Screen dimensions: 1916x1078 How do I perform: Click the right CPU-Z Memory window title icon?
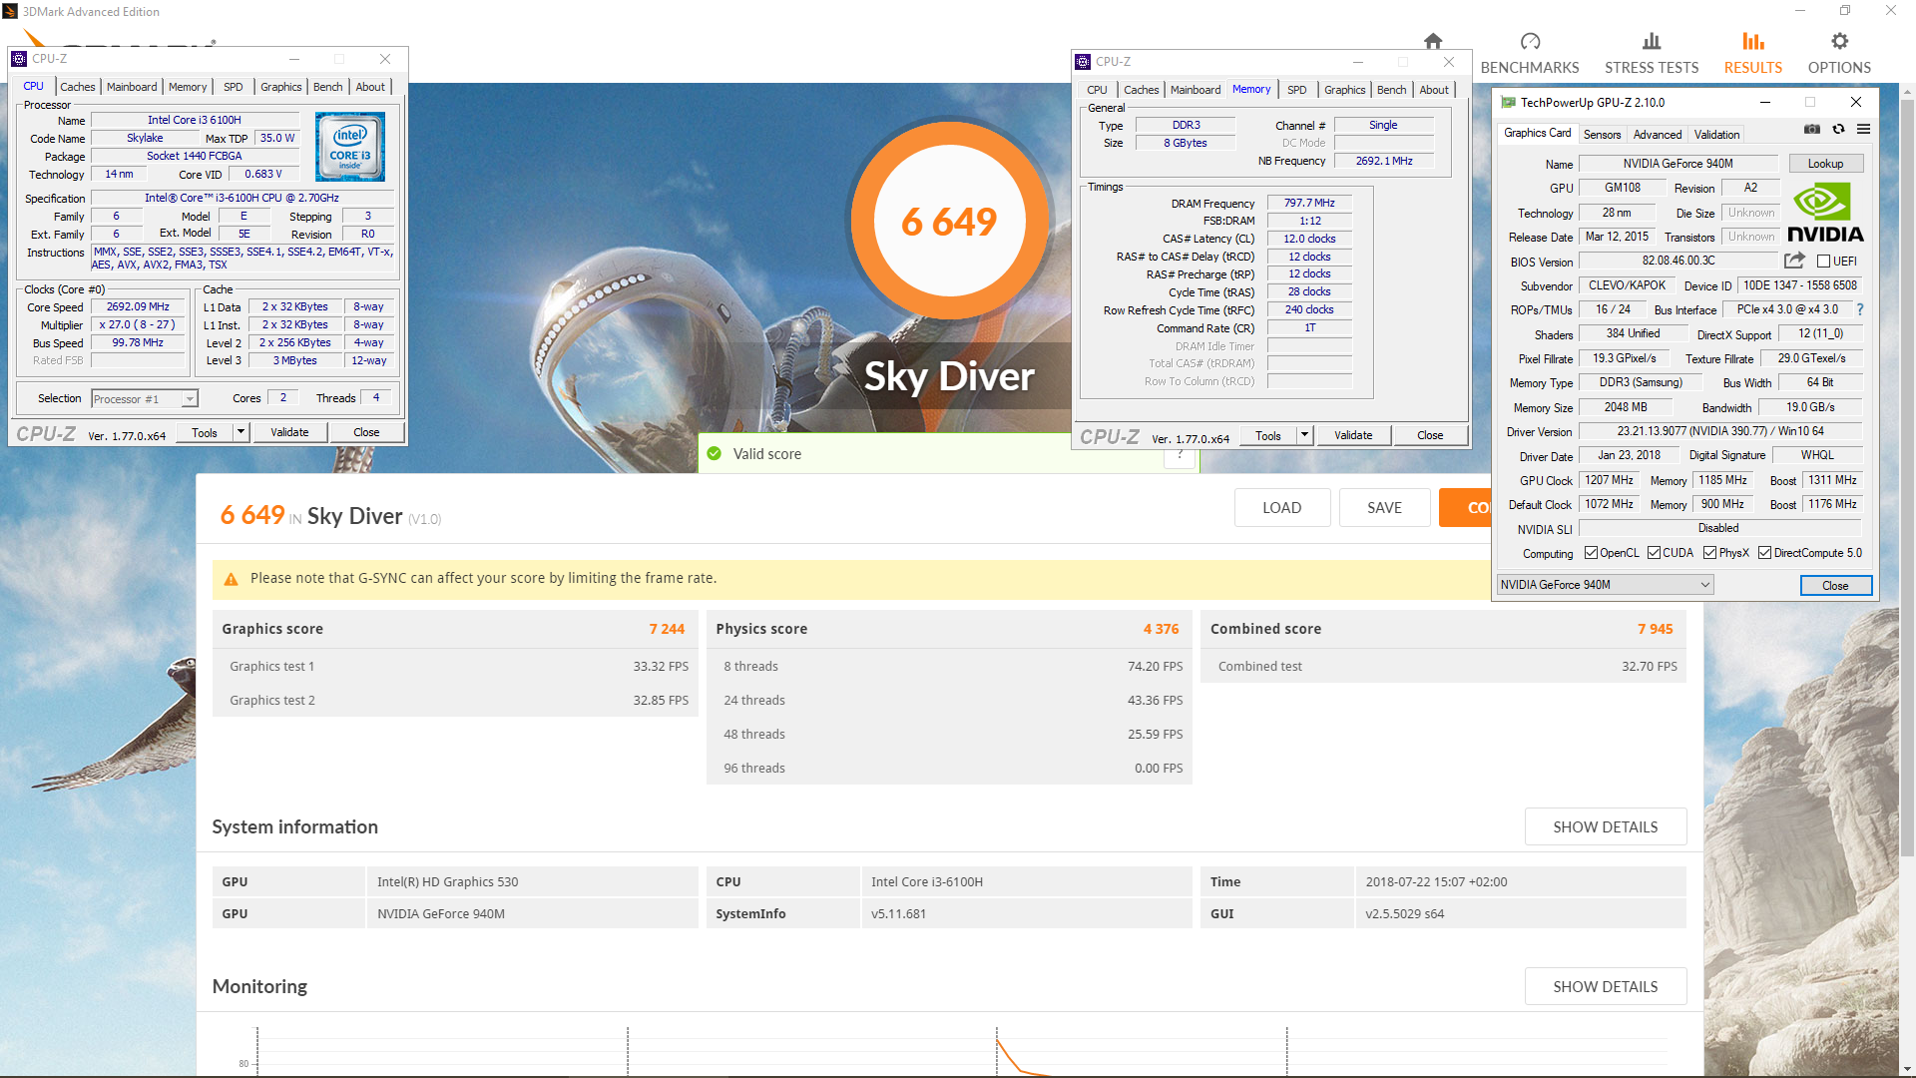pos(1083,62)
